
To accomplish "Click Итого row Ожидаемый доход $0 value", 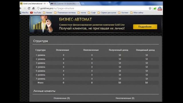I will pyautogui.click(x=147, y=83).
